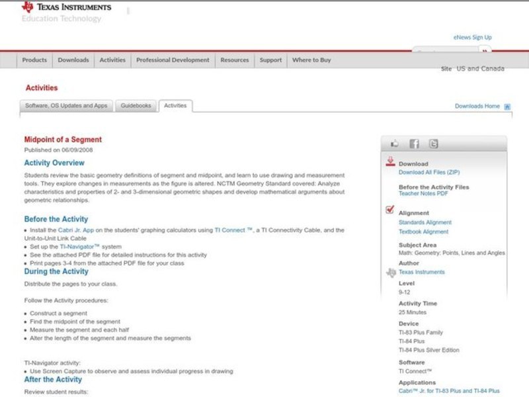This screenshot has height=397, width=529.
Task: Share the activity on Facebook
Action: click(414, 144)
